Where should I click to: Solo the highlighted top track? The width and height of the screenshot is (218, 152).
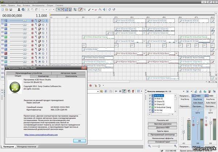point(47,21)
